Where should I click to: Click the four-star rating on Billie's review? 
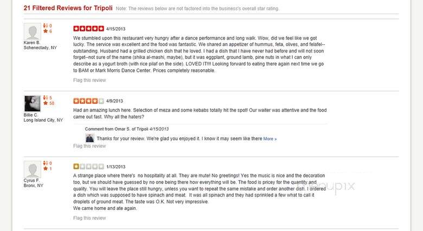pos(88,101)
